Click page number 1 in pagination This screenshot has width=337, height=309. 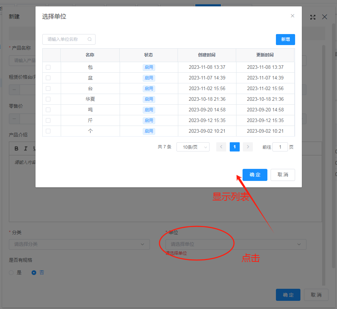(x=234, y=147)
